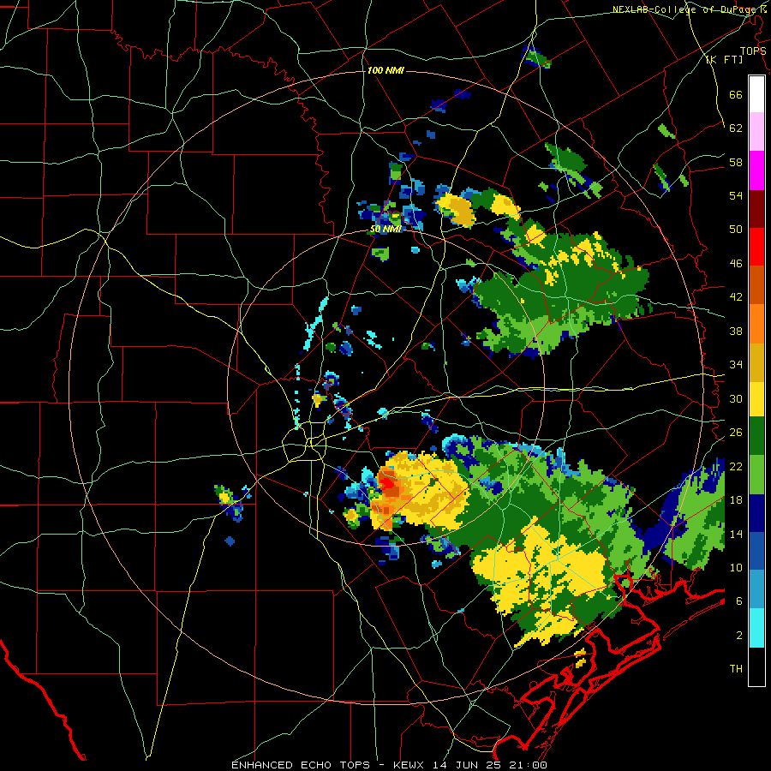This screenshot has height=771, width=771.
Task: Click the "10" legend value
Action: pyautogui.click(x=736, y=567)
